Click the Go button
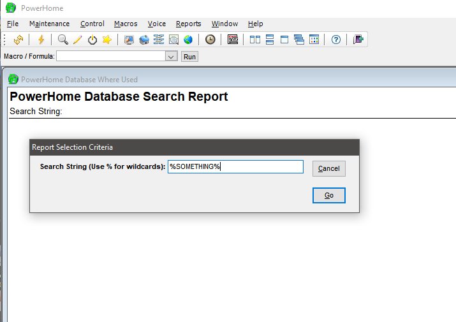This screenshot has height=322, width=456. [329, 196]
